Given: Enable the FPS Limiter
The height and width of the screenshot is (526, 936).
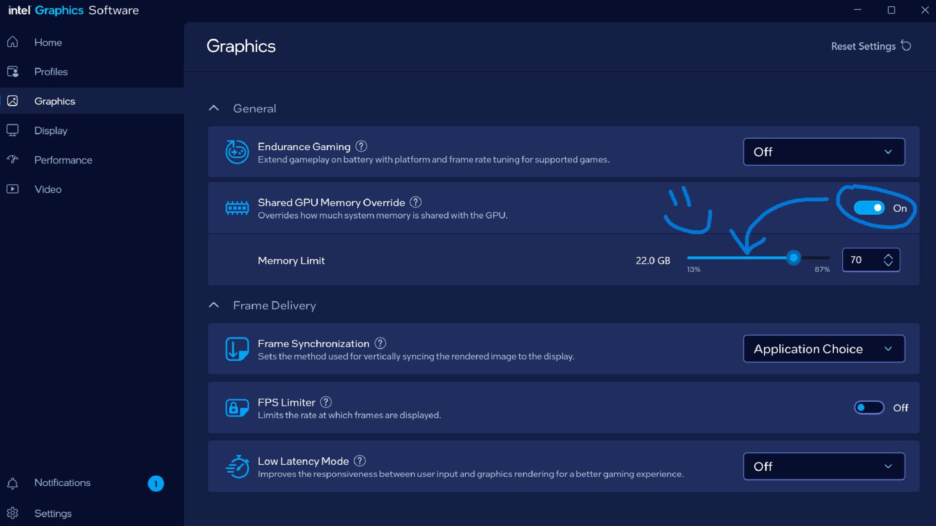Looking at the screenshot, I should click(868, 407).
